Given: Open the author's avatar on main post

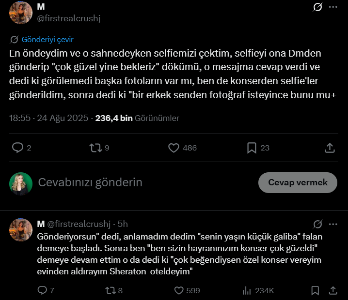Looking at the screenshot, I should tap(20, 12).
